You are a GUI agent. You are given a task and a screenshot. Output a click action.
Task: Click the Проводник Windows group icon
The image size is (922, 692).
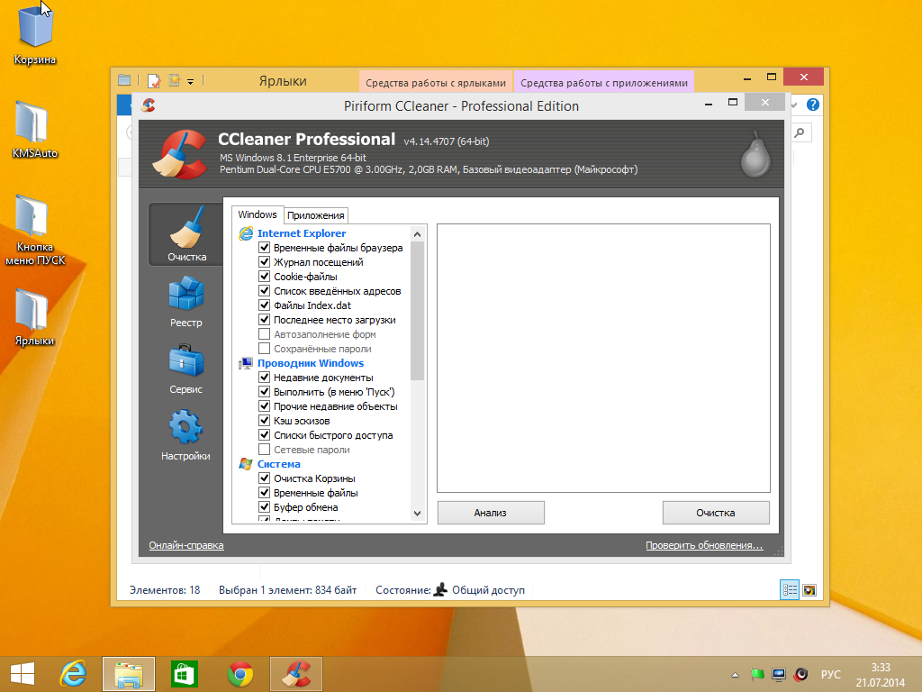click(245, 364)
